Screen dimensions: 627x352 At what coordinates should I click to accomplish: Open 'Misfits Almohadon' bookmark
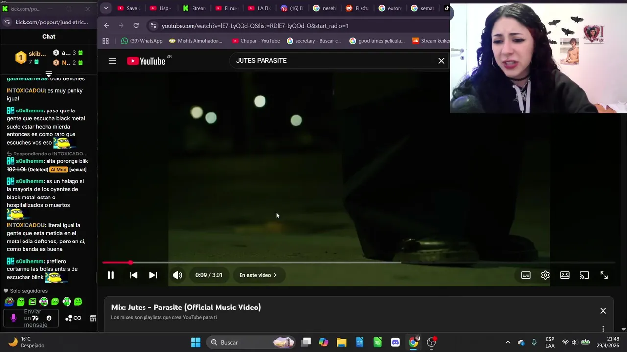195,41
